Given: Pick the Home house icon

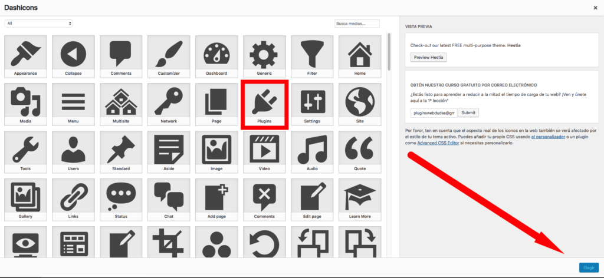Looking at the screenshot, I should (360, 57).
